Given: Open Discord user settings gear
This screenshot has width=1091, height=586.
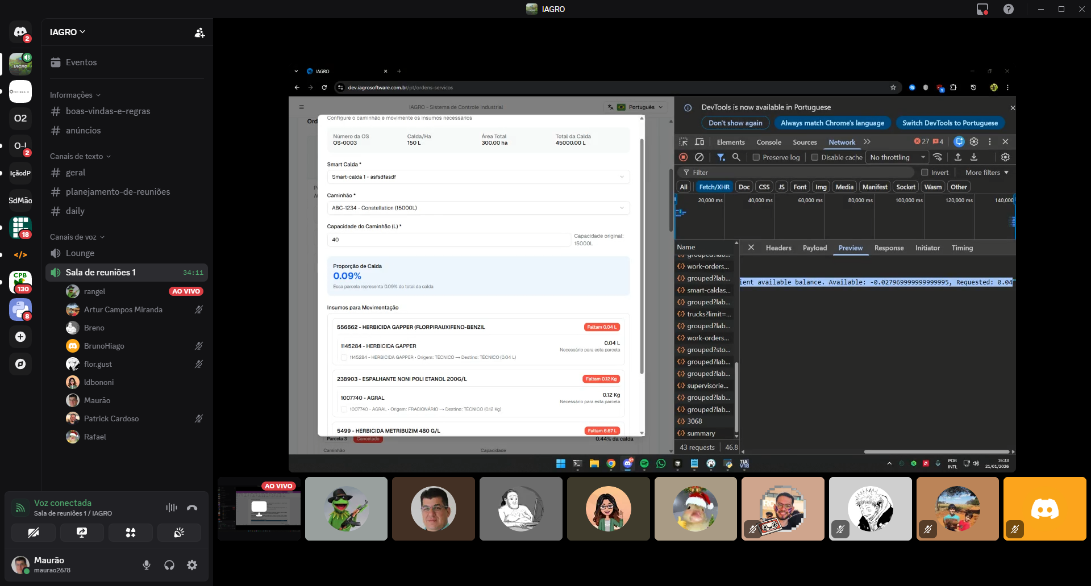Looking at the screenshot, I should point(192,565).
